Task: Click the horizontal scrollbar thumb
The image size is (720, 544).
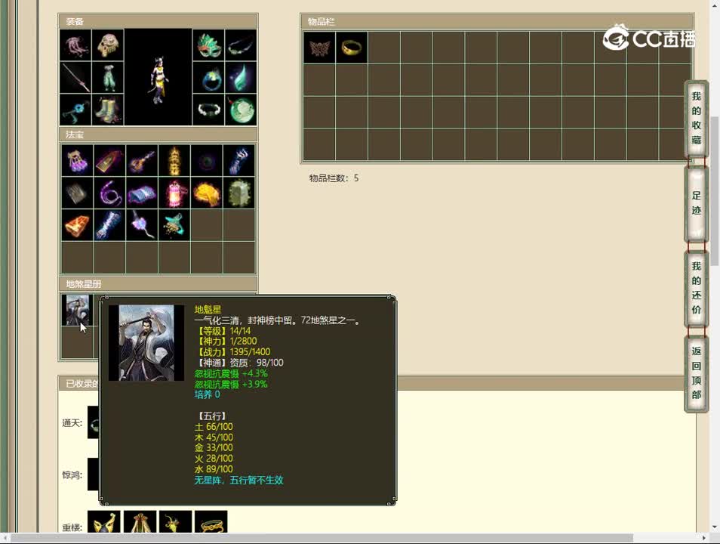Action: click(x=322, y=538)
